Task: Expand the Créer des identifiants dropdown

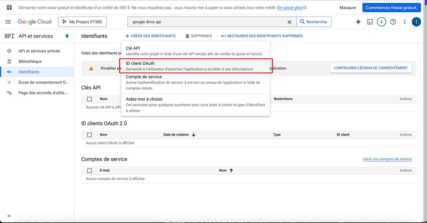Action: (150, 36)
